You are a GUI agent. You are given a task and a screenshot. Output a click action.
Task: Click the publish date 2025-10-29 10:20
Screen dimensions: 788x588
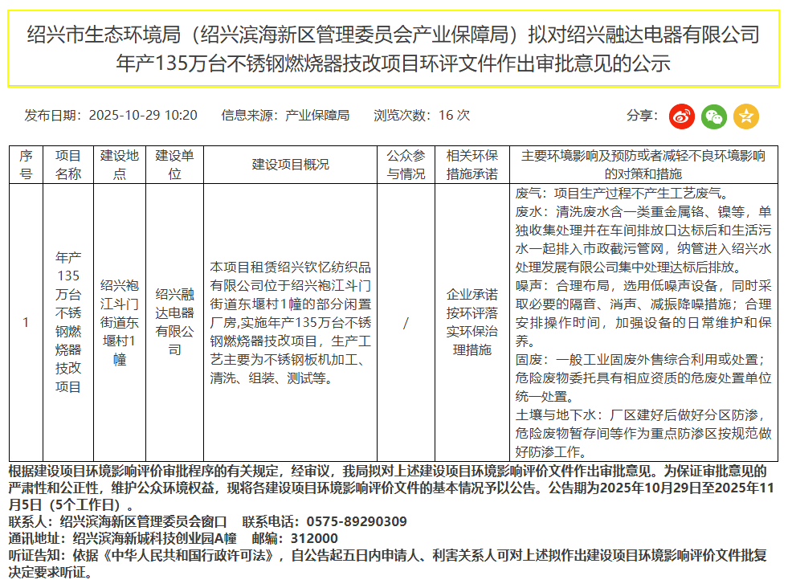click(x=142, y=116)
